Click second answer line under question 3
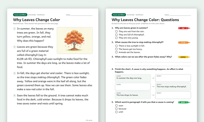The width and height of the screenshot is (204, 122). click(x=153, y=66)
